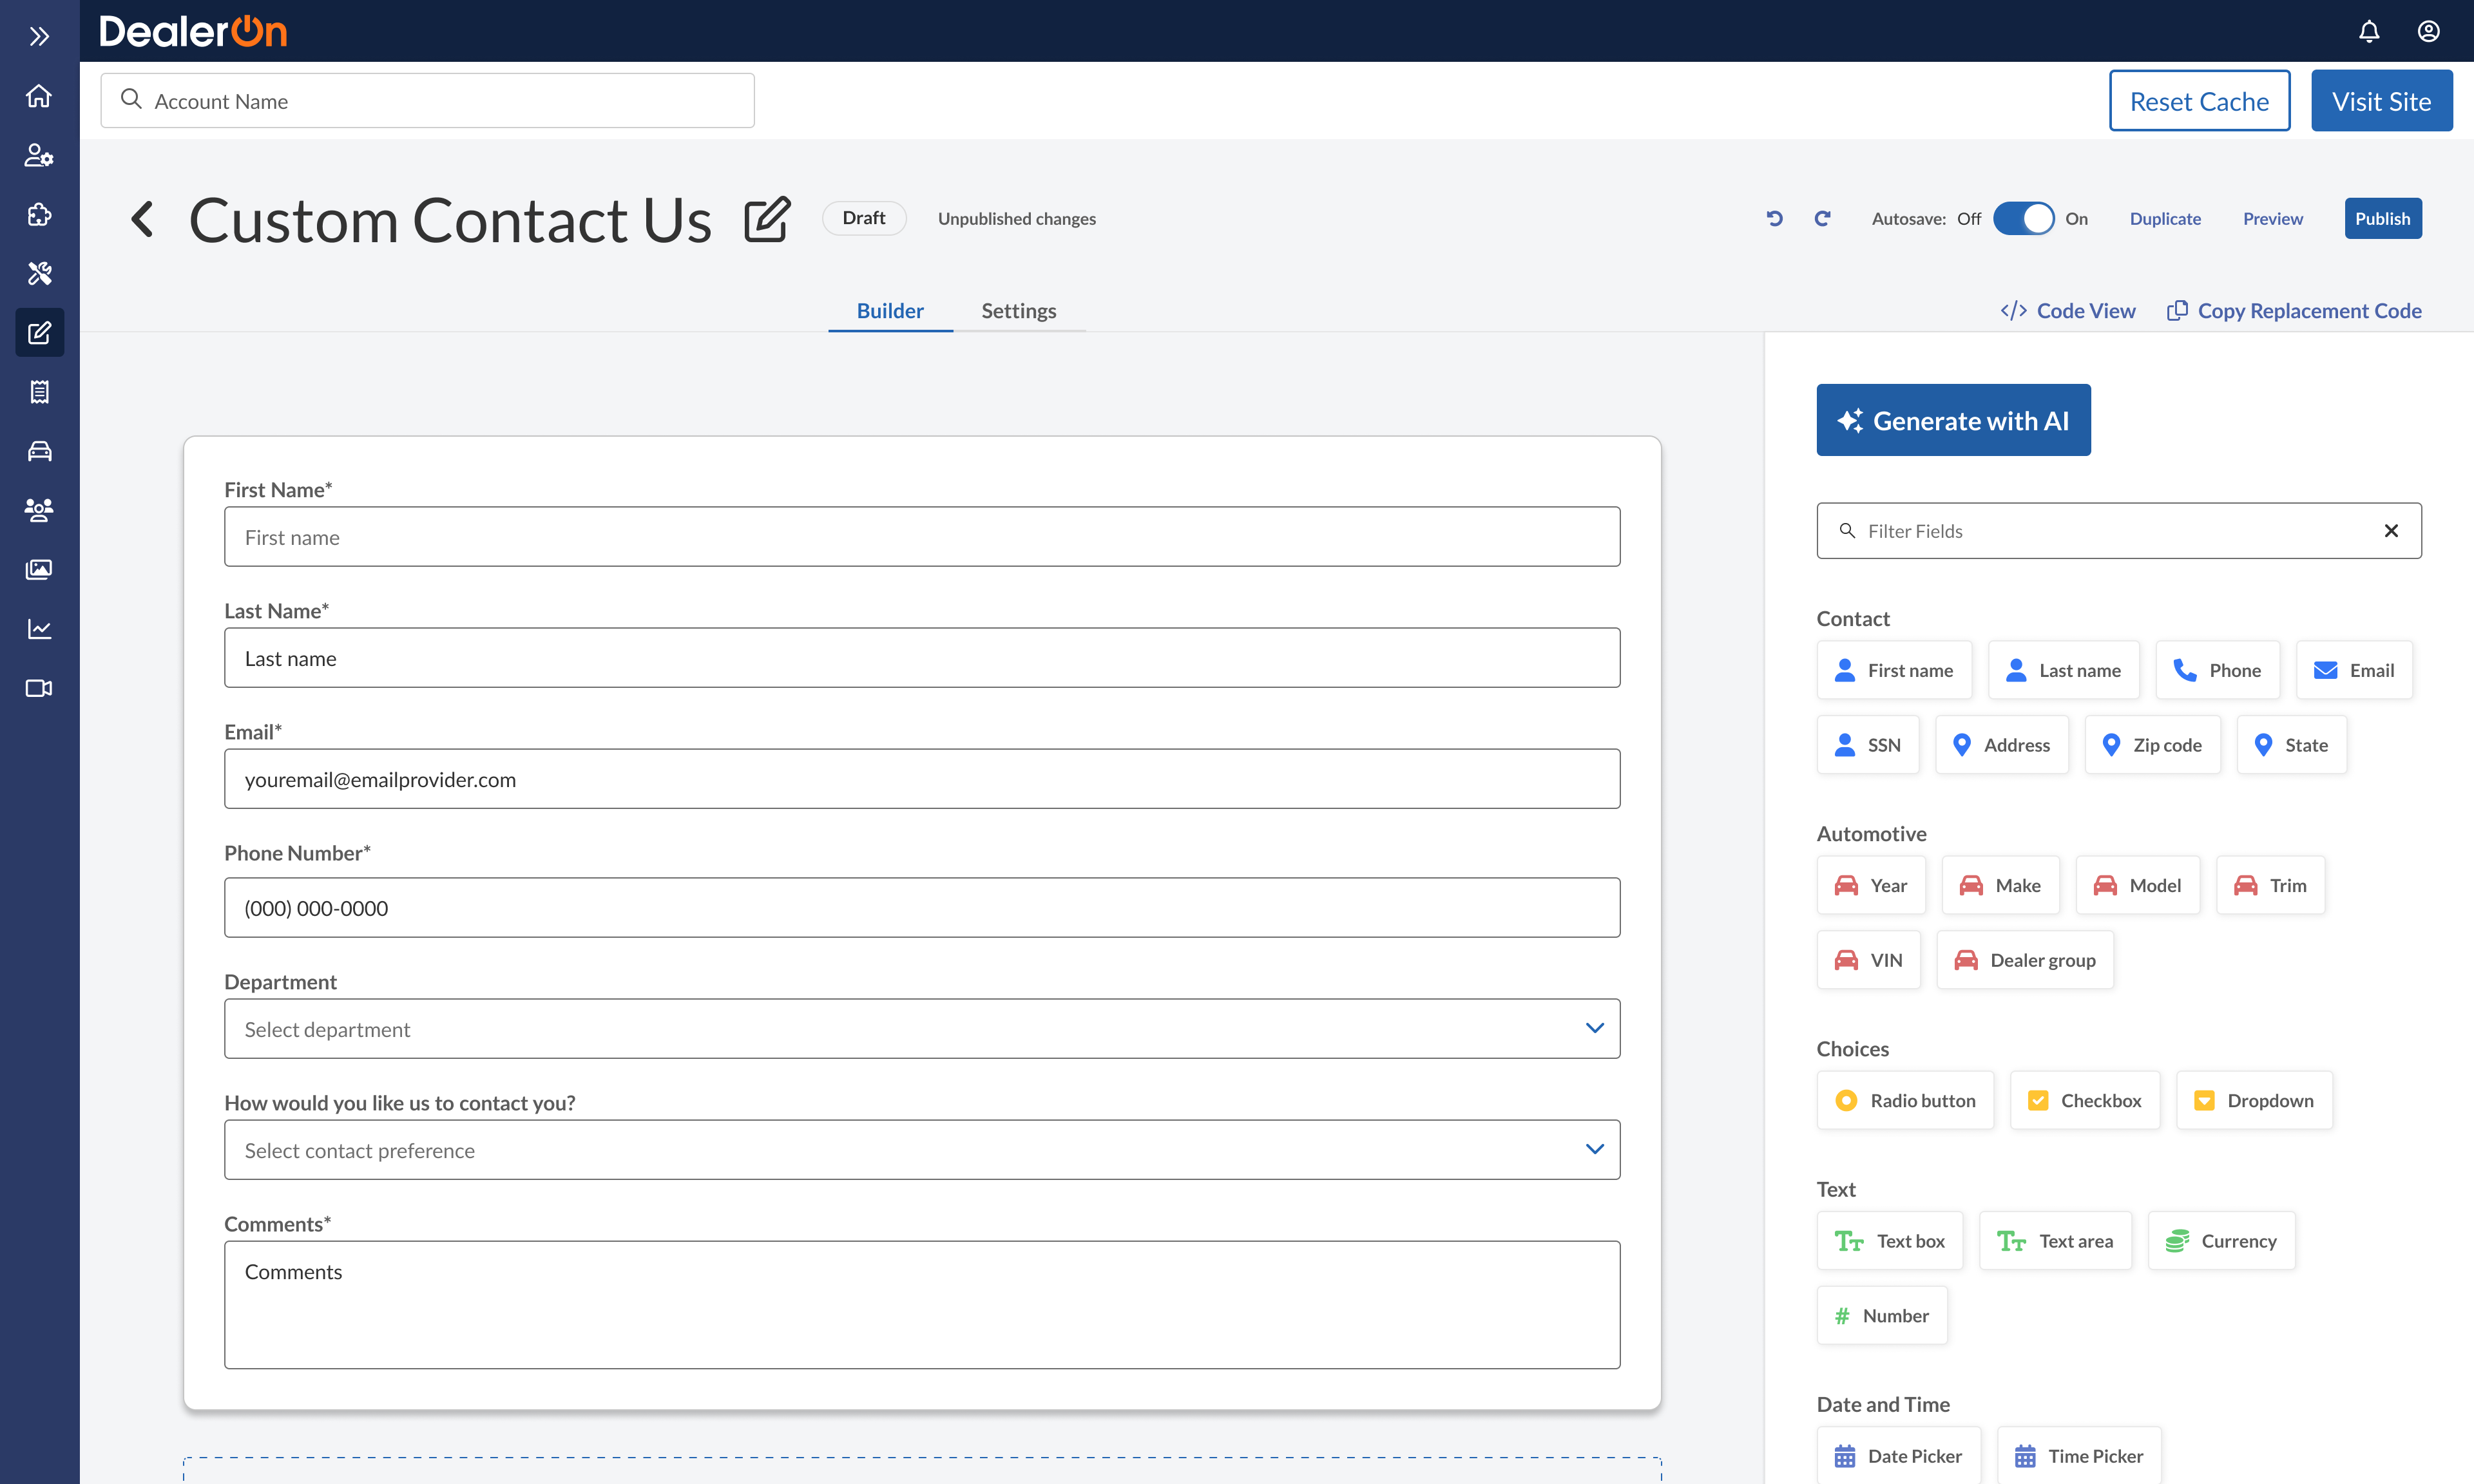The width and height of the screenshot is (2474, 1484).
Task: Add the Phone contact field
Action: click(x=2217, y=670)
